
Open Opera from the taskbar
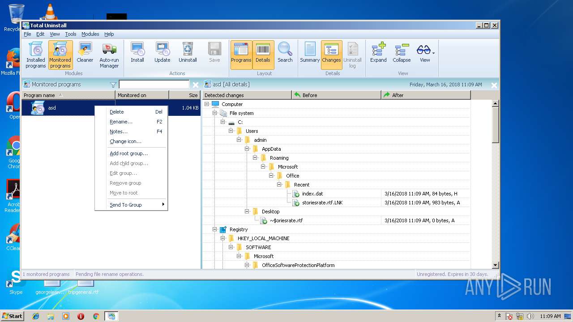(81, 316)
